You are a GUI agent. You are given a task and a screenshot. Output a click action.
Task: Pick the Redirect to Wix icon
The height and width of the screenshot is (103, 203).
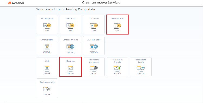point(47,89)
